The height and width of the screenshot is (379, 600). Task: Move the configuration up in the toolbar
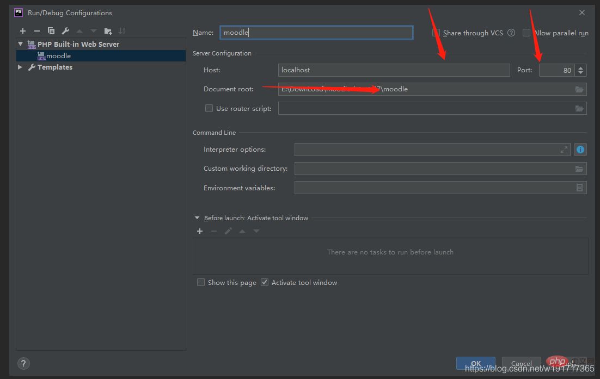tap(79, 31)
